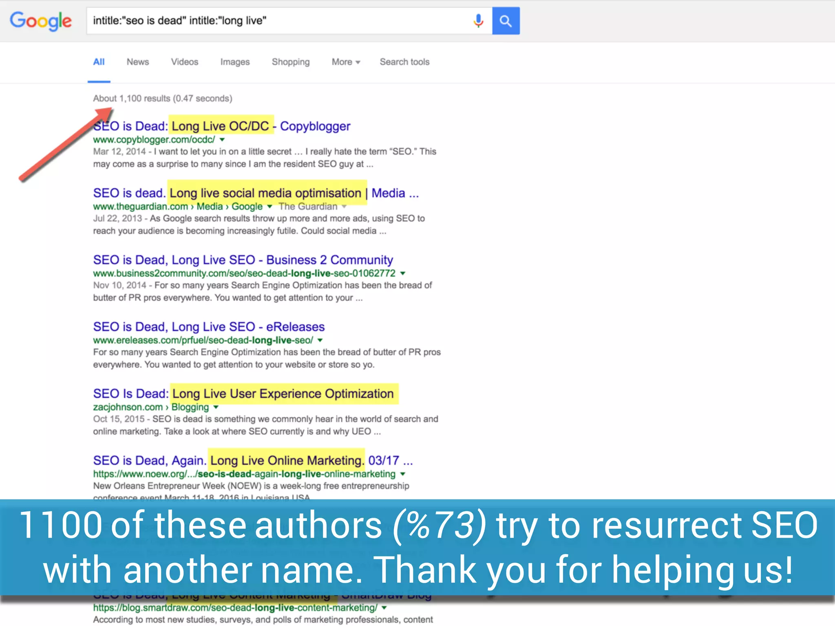This screenshot has height=626, width=835.
Task: Select the All tab
Action: tap(99, 62)
